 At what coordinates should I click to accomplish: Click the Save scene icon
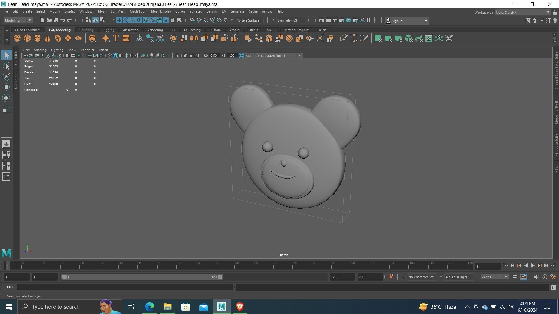56,20
